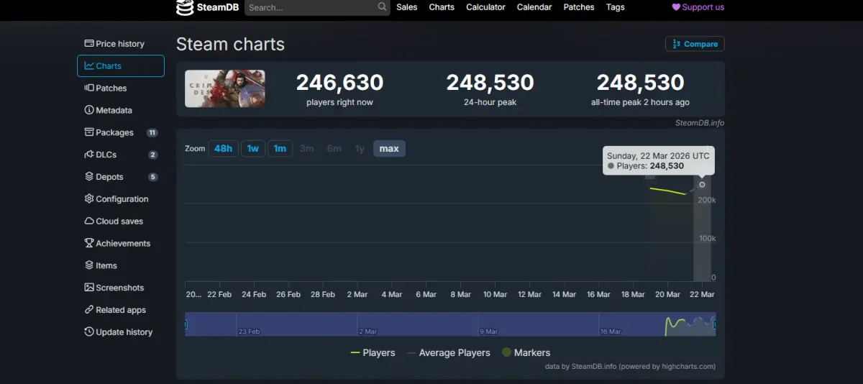This screenshot has width=863, height=384.
Task: Click the Steam charts heading
Action: coord(230,44)
